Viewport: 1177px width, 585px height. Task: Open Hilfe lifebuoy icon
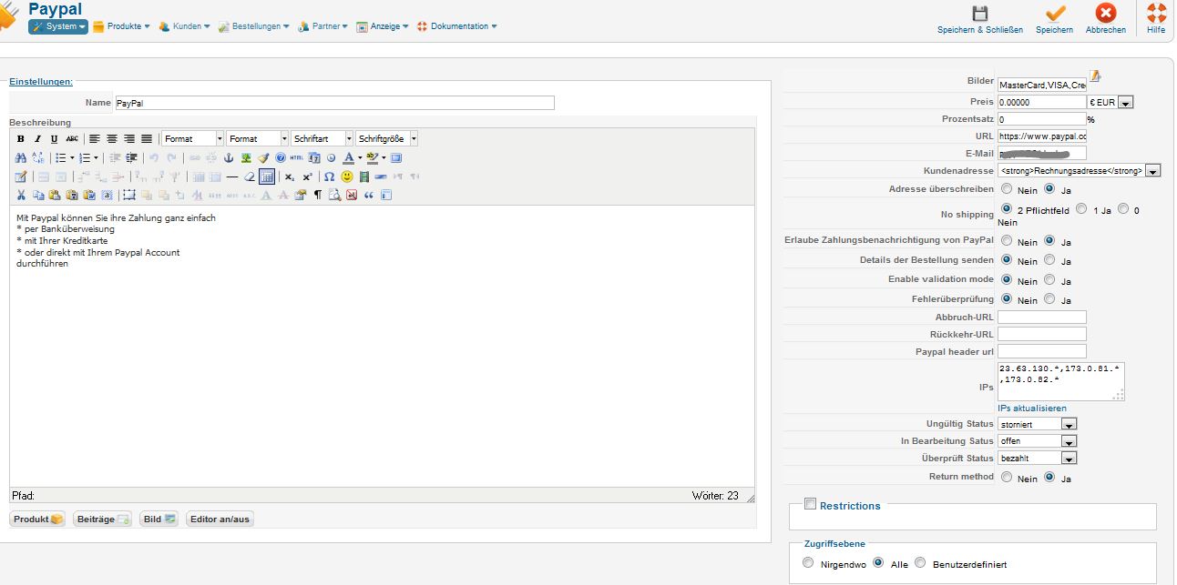[1156, 14]
